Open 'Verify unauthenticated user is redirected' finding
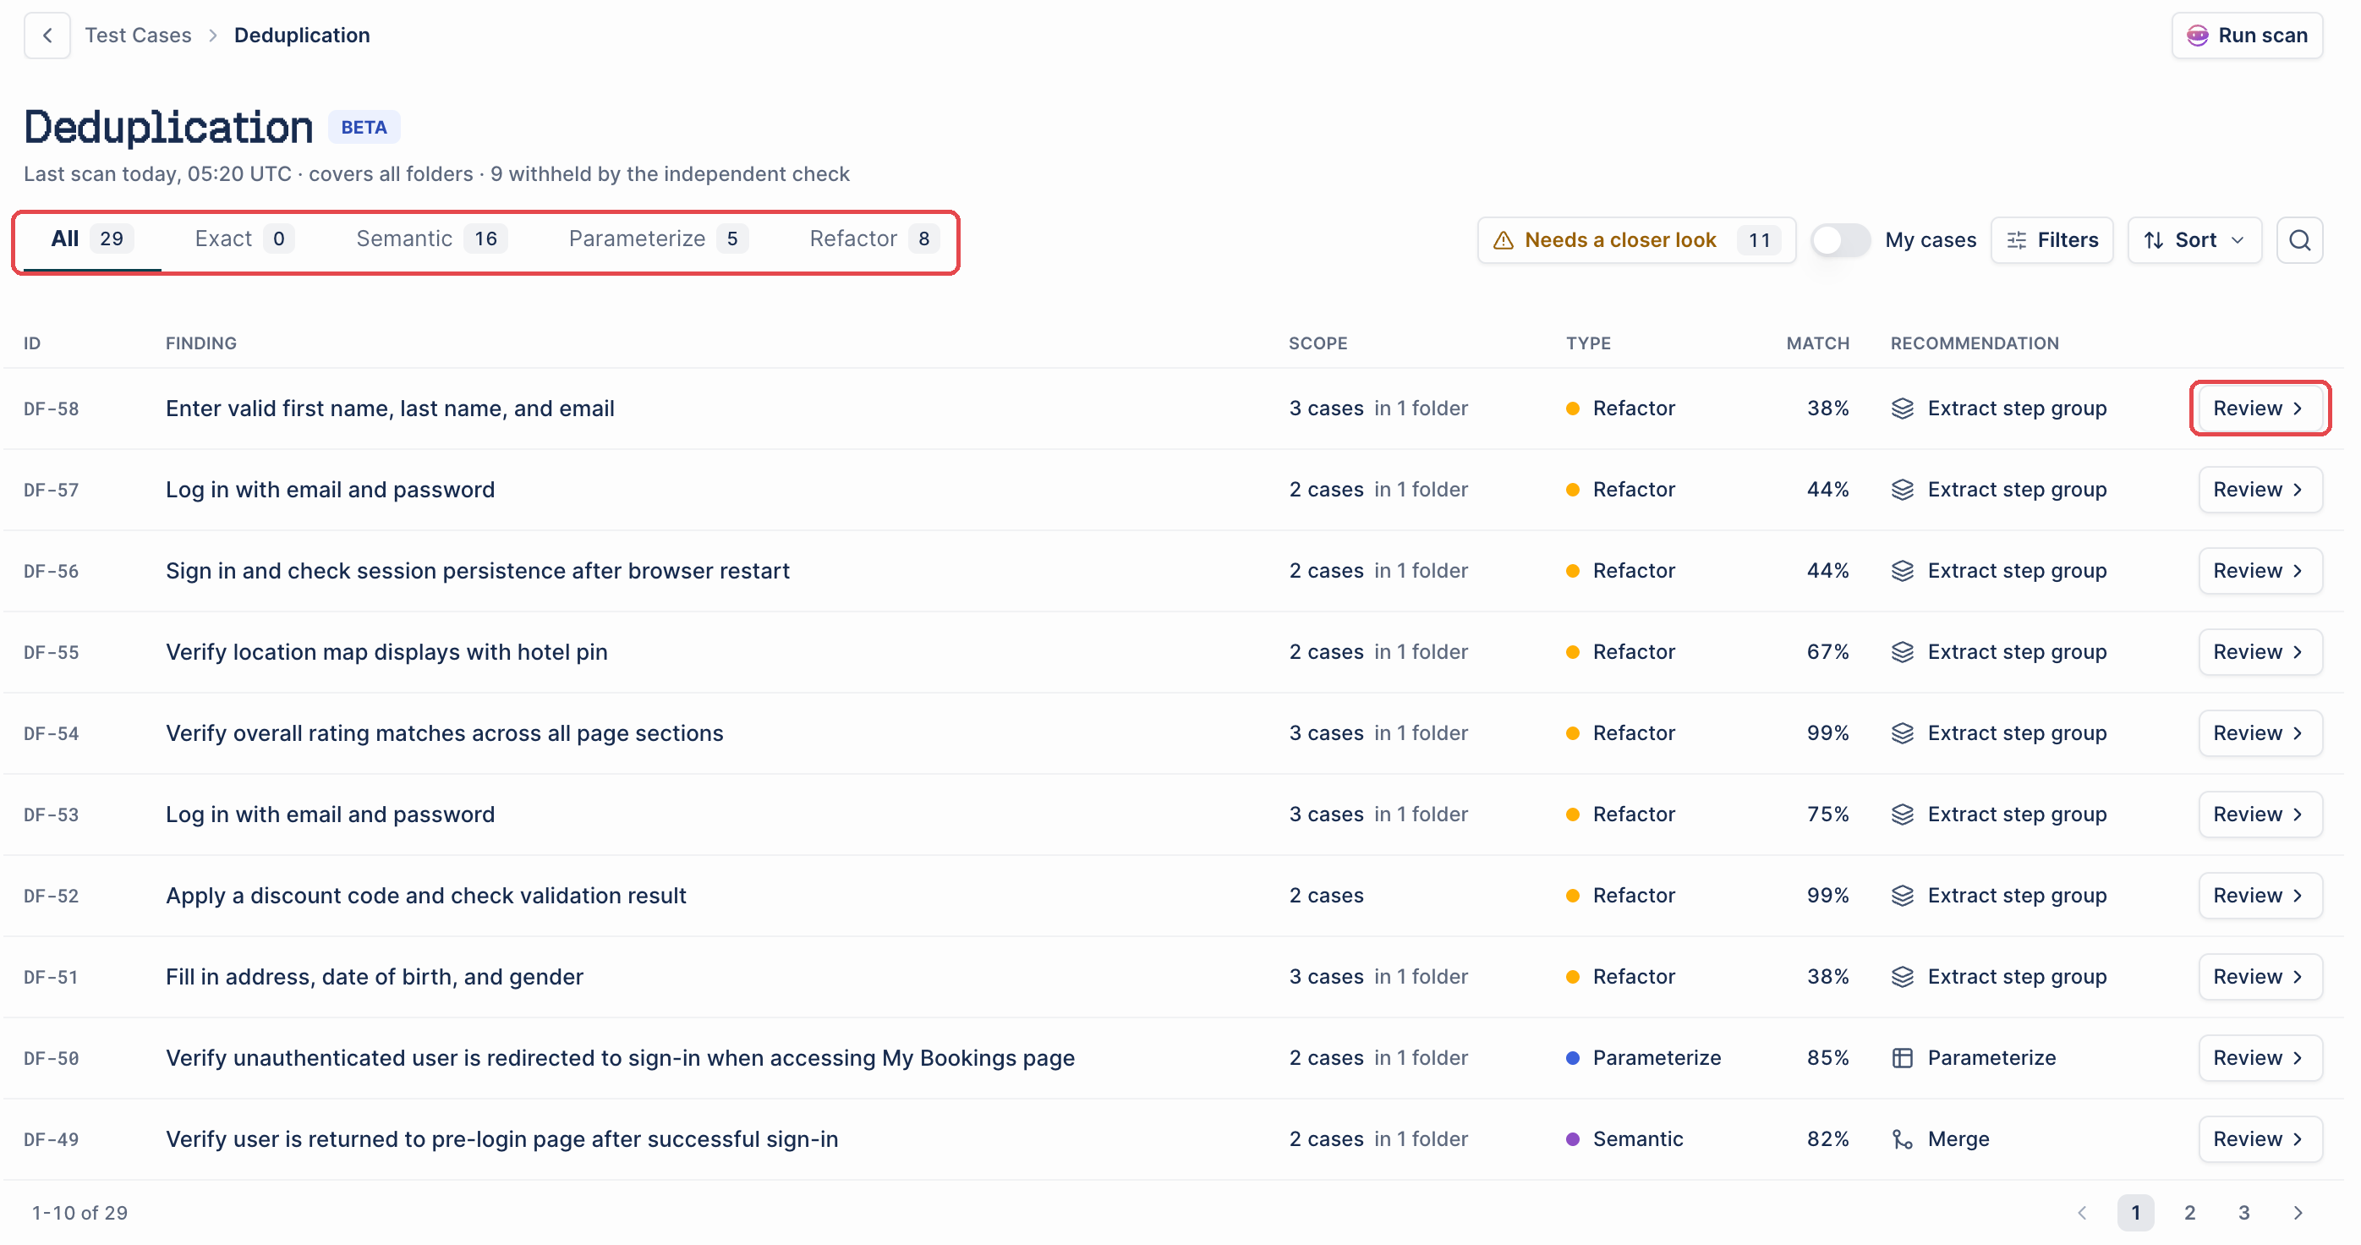 (x=620, y=1057)
